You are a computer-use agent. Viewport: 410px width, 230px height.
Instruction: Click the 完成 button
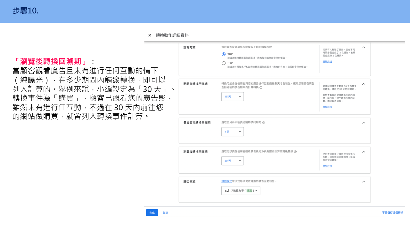pos(152,213)
